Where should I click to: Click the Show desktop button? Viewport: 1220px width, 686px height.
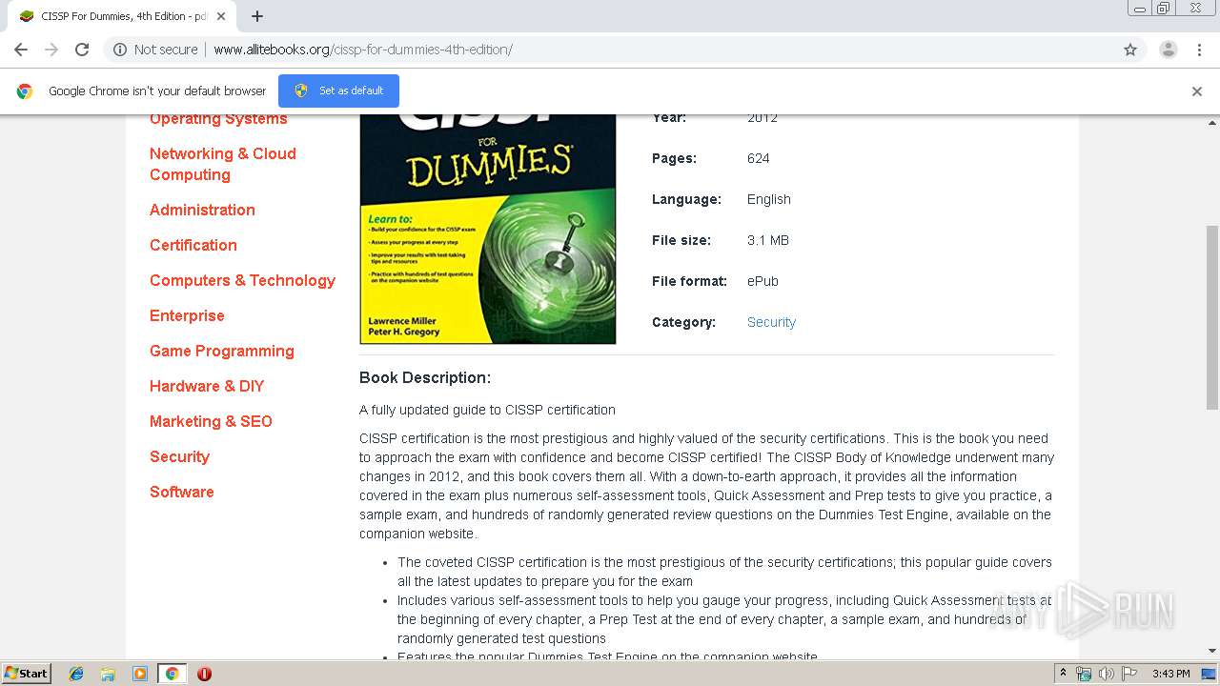coord(1210,674)
